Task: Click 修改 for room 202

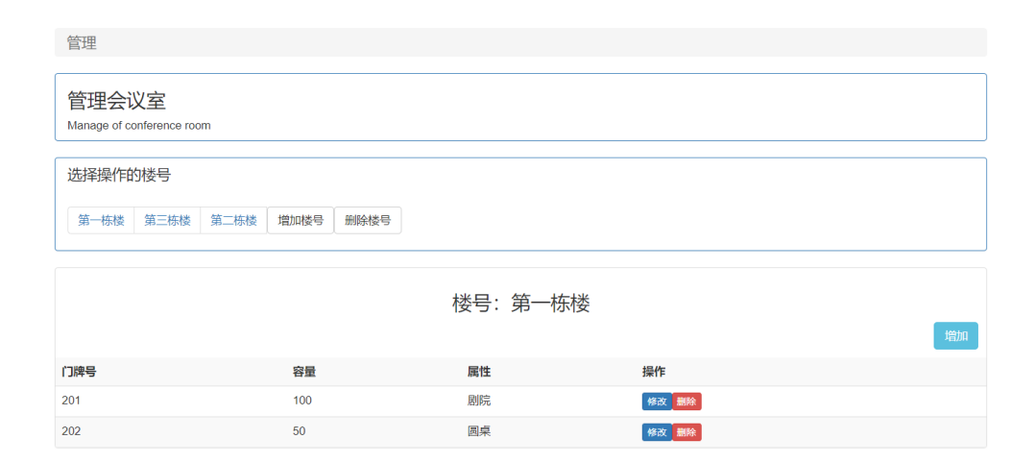Action: pos(657,432)
